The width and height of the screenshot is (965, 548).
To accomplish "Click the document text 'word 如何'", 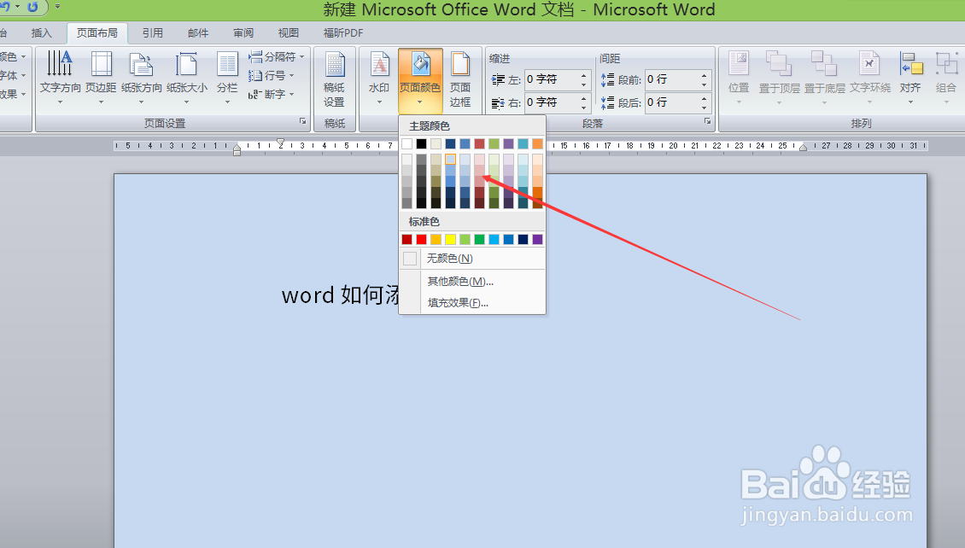I will pos(333,295).
